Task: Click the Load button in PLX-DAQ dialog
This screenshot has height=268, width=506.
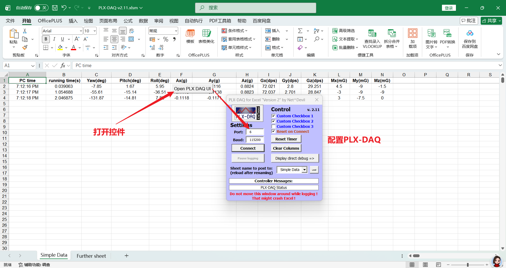Action: pos(314,170)
